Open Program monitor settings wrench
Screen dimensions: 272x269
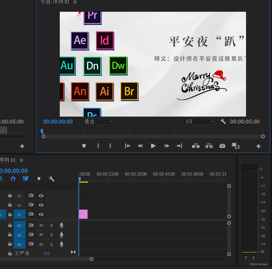tap(223, 121)
